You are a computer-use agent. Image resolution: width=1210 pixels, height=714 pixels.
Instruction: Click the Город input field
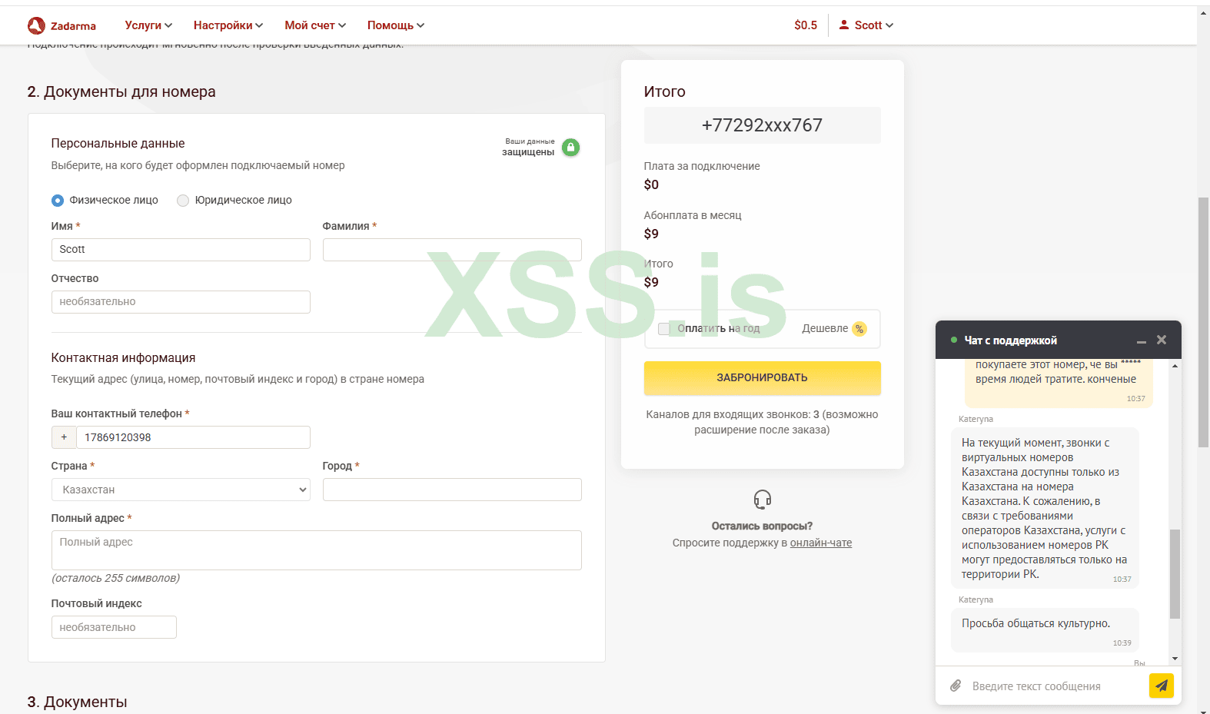click(452, 490)
